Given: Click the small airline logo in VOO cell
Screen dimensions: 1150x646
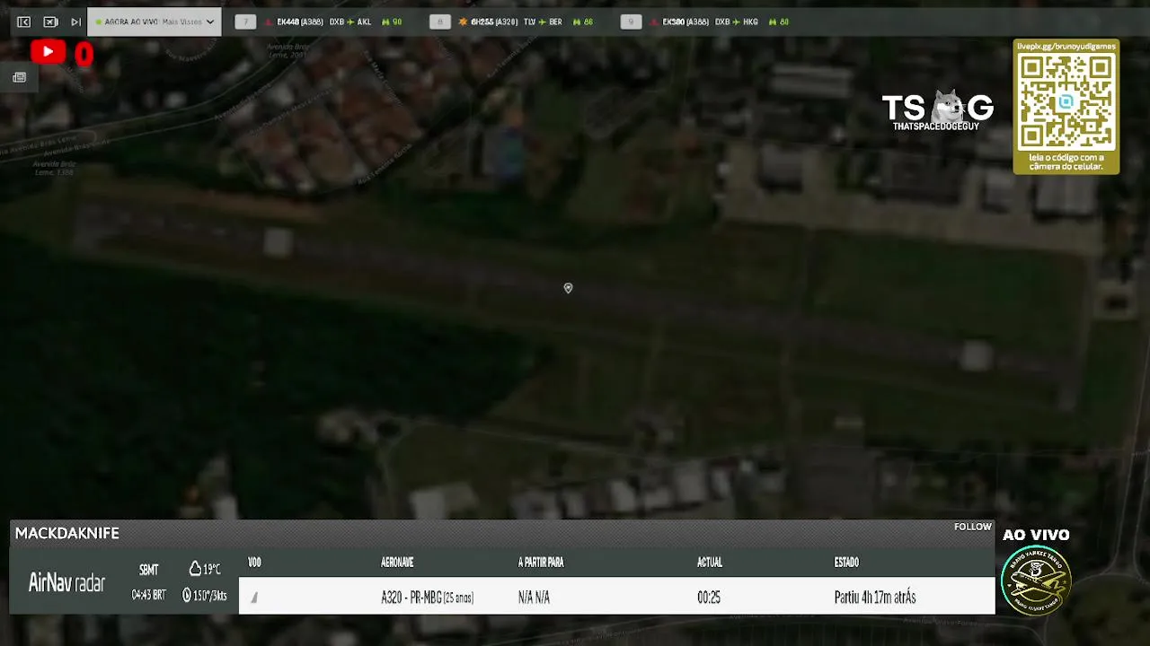Looking at the screenshot, I should tap(254, 598).
